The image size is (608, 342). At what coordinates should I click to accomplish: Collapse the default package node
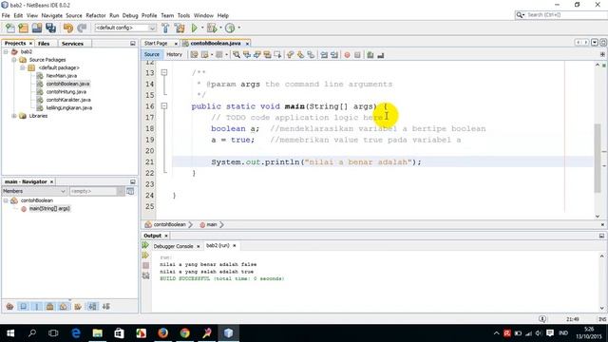(x=23, y=67)
